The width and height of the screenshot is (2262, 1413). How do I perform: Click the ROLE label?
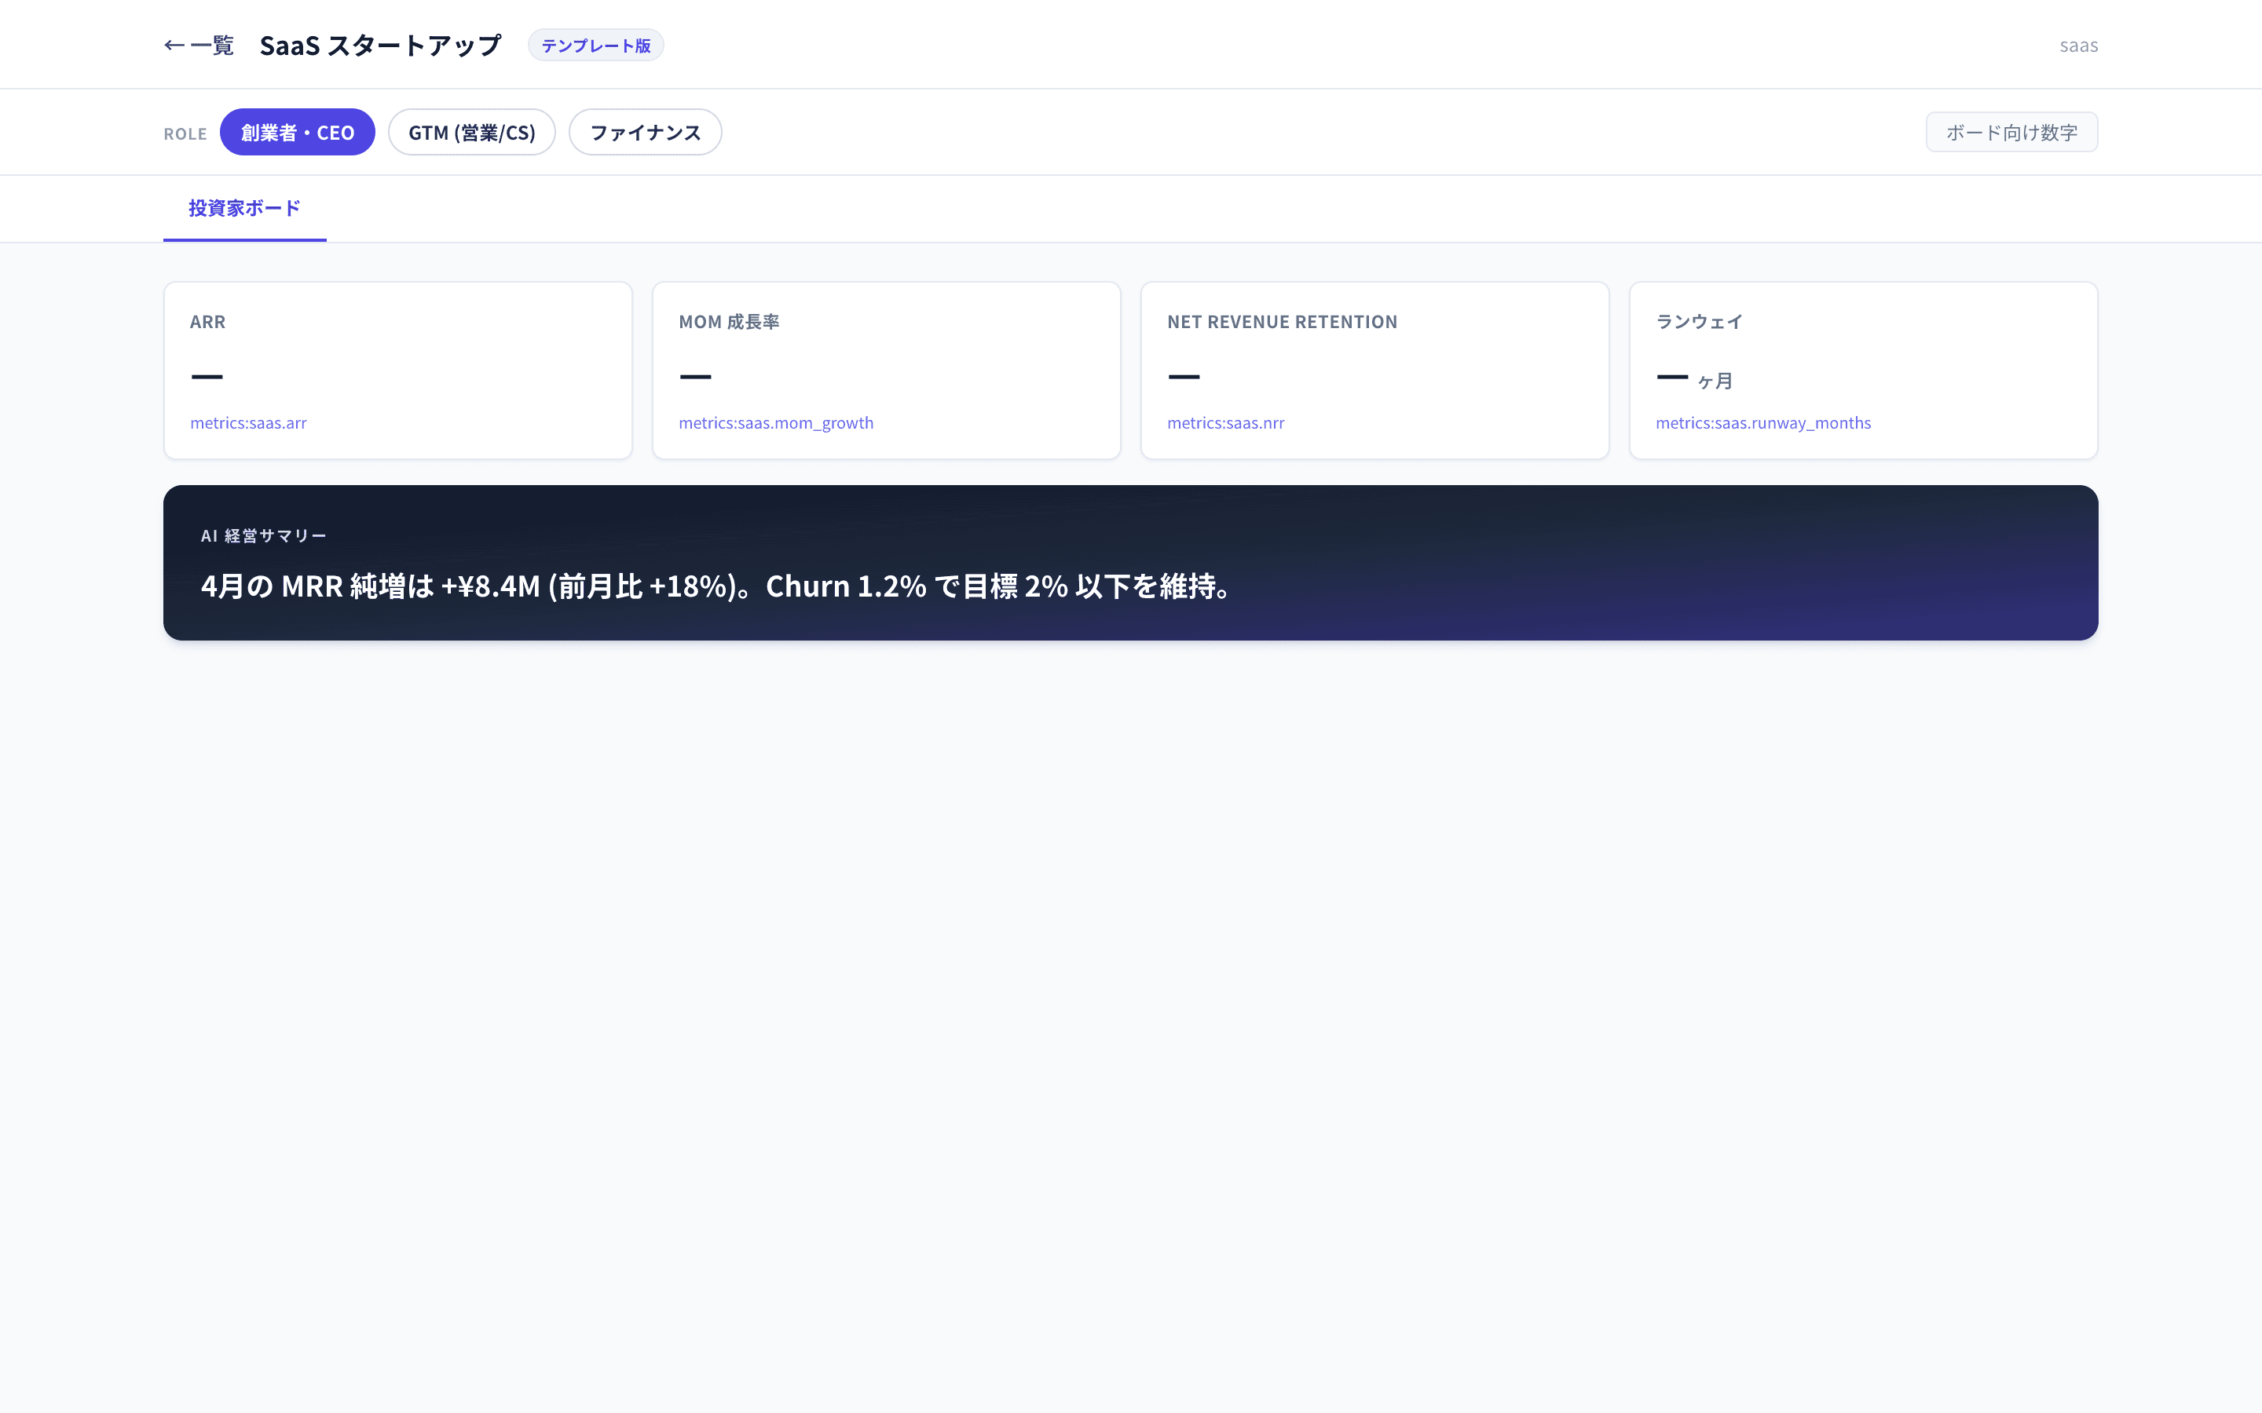(185, 133)
